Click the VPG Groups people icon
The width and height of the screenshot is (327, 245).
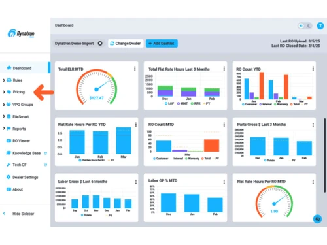pyautogui.click(x=9, y=105)
